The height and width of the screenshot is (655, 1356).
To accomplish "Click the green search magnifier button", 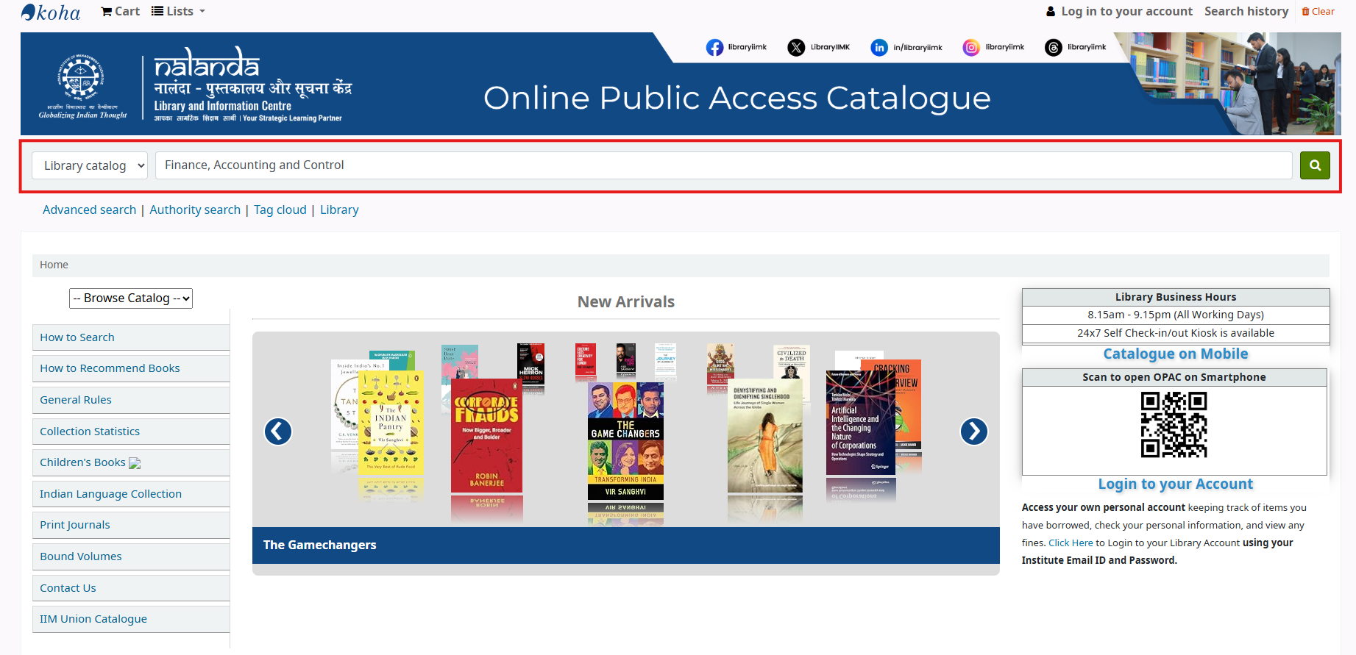I will pos(1314,165).
